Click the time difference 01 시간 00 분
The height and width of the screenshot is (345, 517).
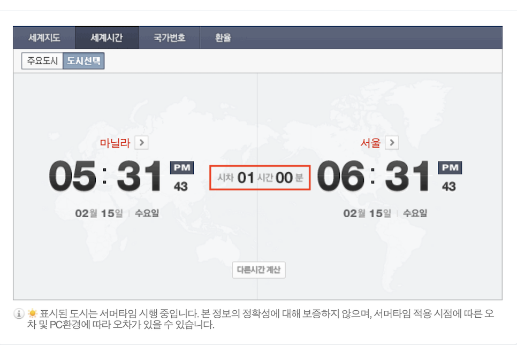click(260, 178)
